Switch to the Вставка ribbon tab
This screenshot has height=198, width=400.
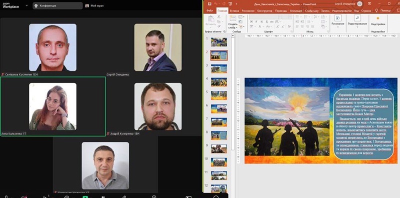tap(234, 10)
